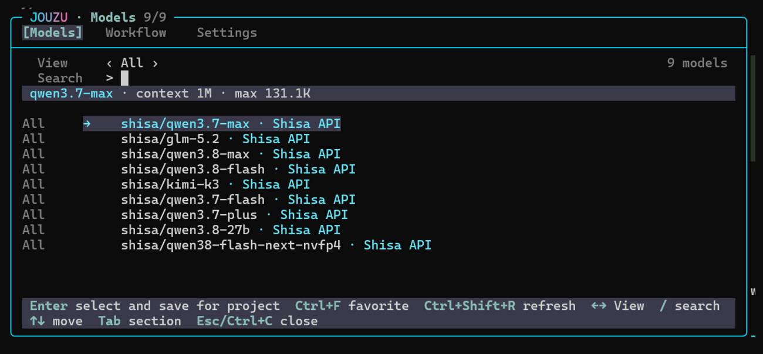
Task: Select shisa/qwen3.7-max model row
Action: [x=211, y=124]
